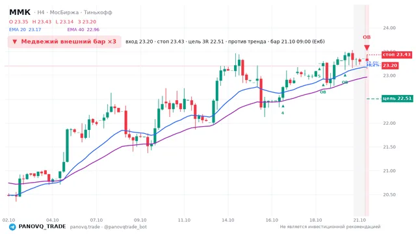Click the 38,2% Fibonacci level label

[x=372, y=65]
